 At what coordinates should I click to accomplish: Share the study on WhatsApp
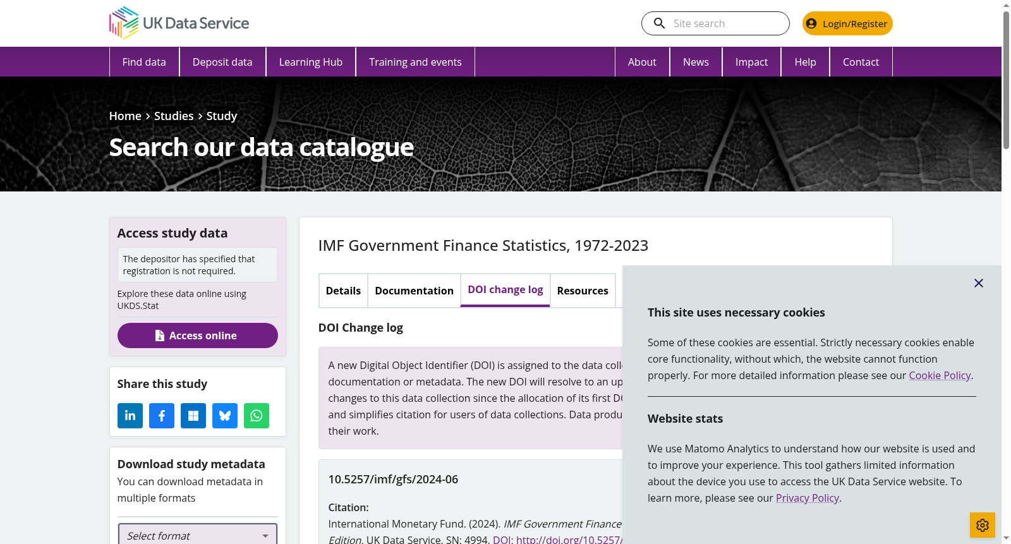click(x=257, y=416)
